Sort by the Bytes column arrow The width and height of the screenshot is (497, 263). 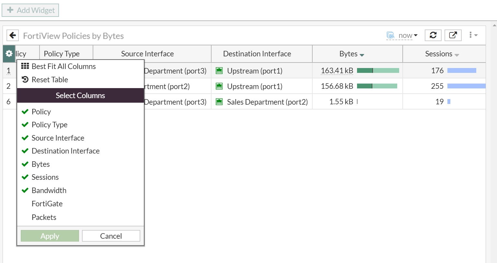pos(362,55)
